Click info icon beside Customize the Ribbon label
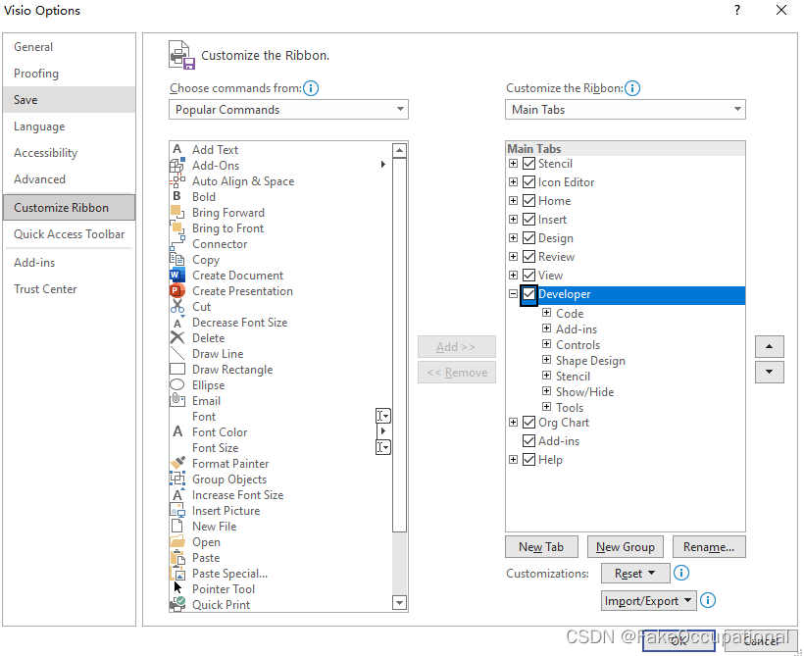This screenshot has height=656, width=804. tap(632, 88)
